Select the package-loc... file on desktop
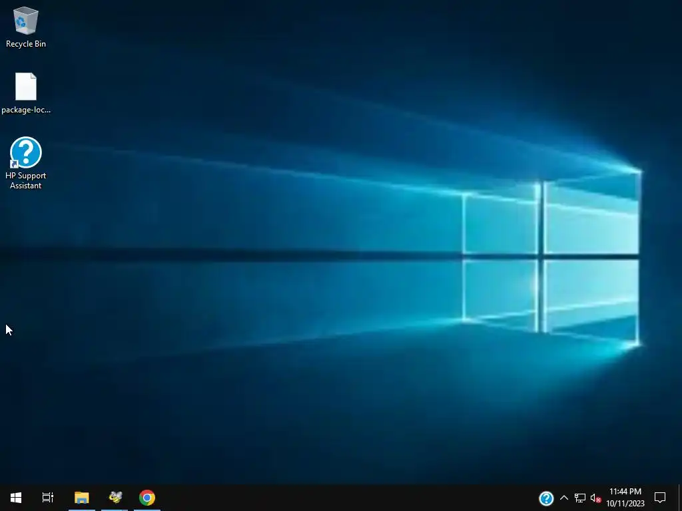 point(26,93)
